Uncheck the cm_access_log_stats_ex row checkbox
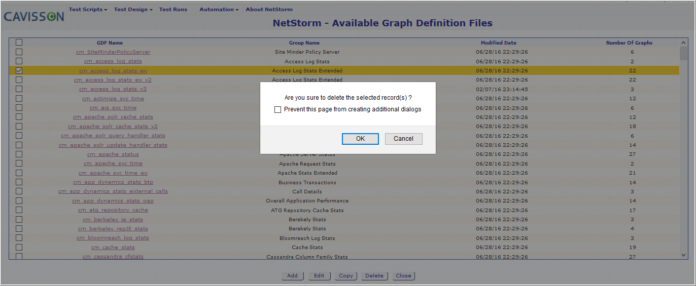Image resolution: width=696 pixels, height=286 pixels. (19, 70)
